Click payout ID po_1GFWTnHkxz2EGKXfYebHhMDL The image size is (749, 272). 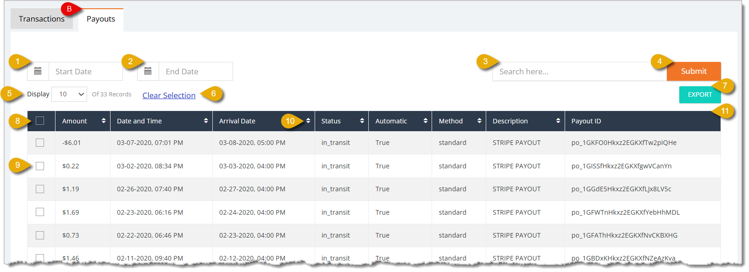pos(626,212)
